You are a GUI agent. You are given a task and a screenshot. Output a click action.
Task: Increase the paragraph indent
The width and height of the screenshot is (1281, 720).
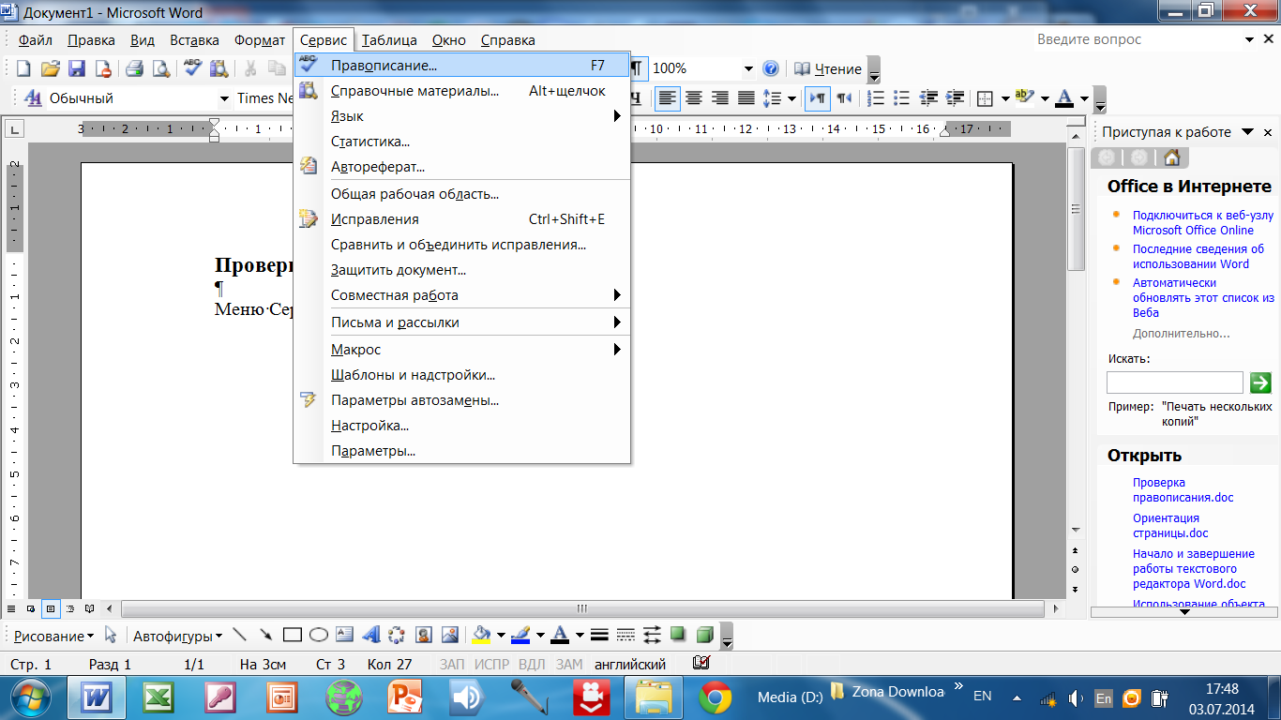(956, 97)
